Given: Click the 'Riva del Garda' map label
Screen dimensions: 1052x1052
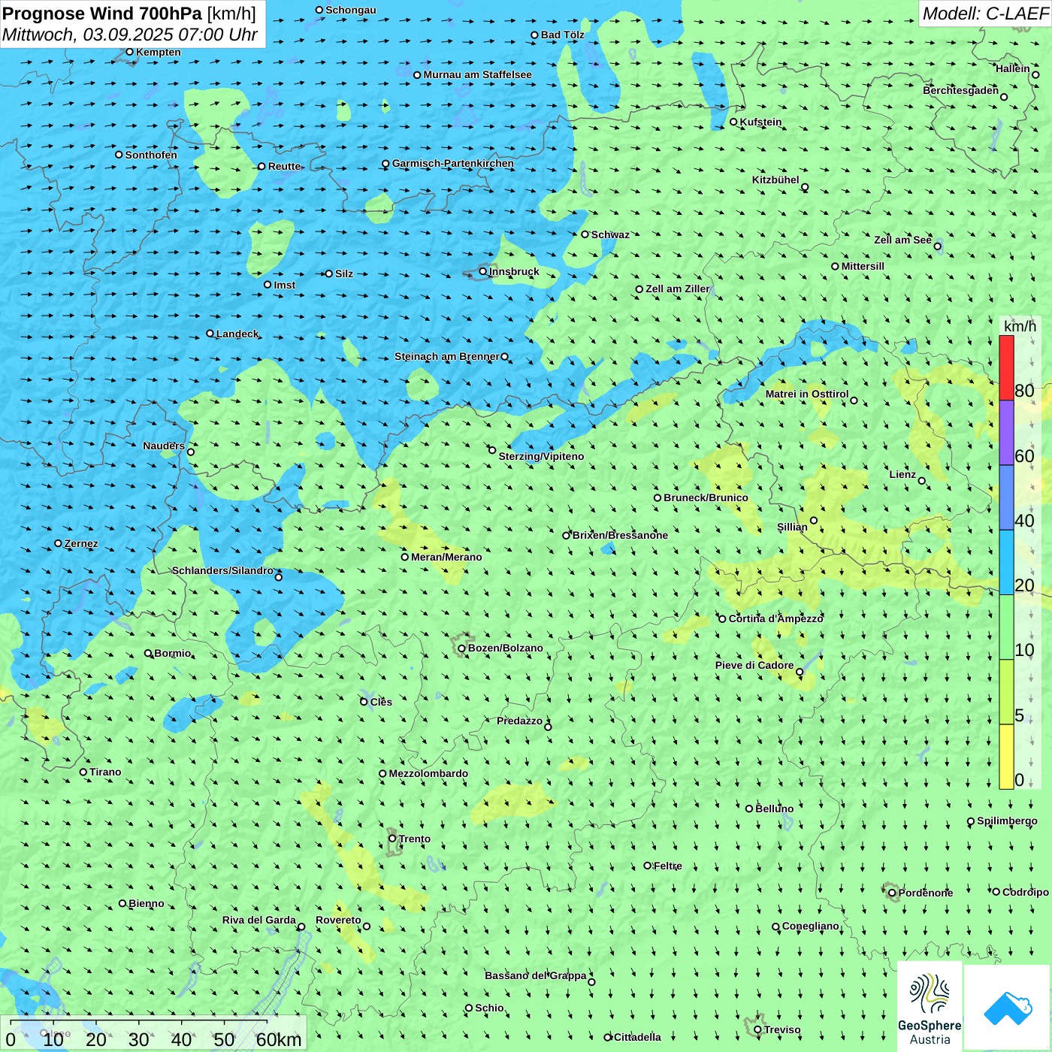Looking at the screenshot, I should (x=259, y=920).
